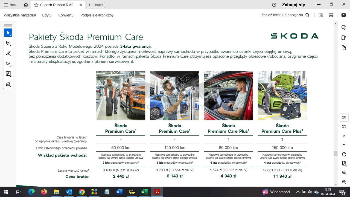This screenshot has height=197, width=350.
Task: Click the add comment tool
Action: coord(8,43)
